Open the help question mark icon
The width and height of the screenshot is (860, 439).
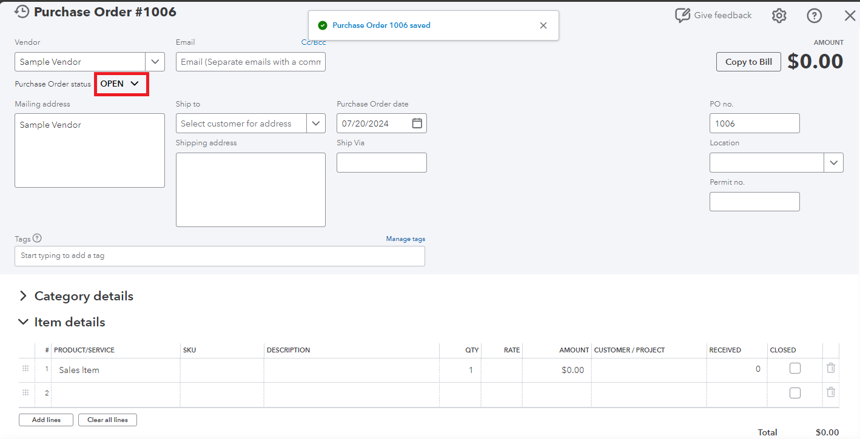(814, 15)
